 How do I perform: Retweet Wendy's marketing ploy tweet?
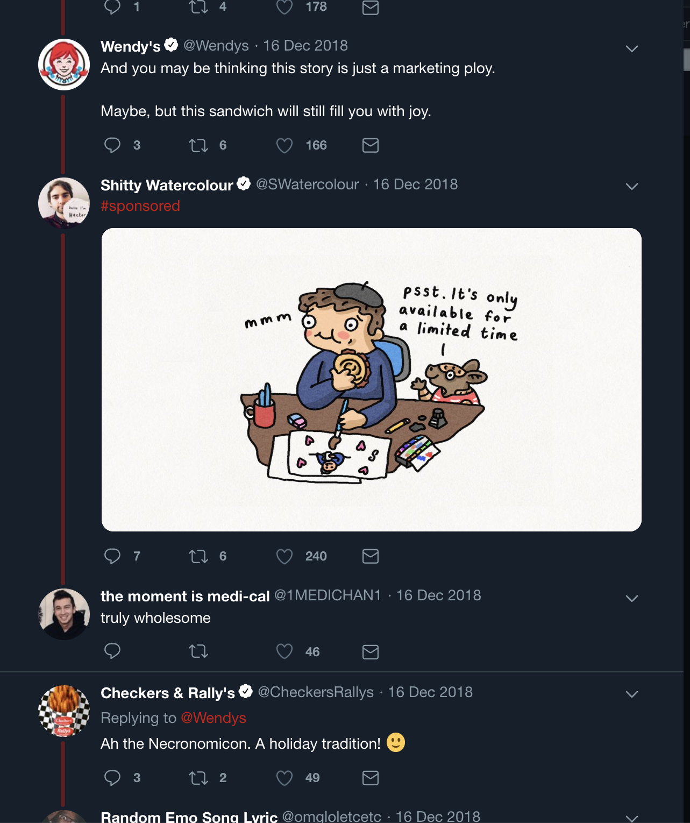pyautogui.click(x=198, y=145)
